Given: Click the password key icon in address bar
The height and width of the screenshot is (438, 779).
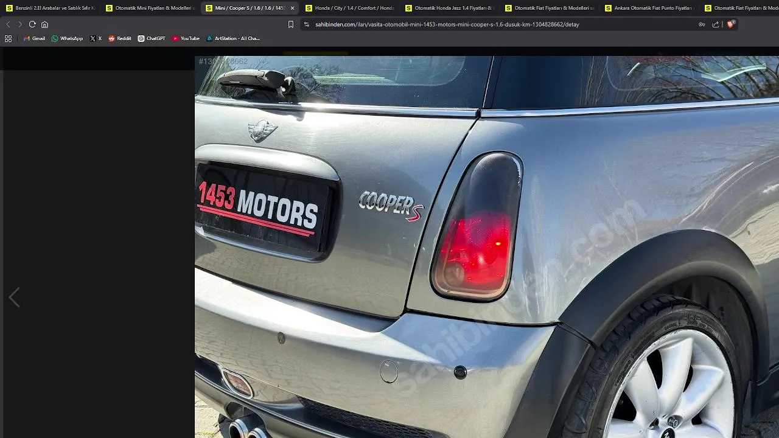Looking at the screenshot, I should pos(702,24).
